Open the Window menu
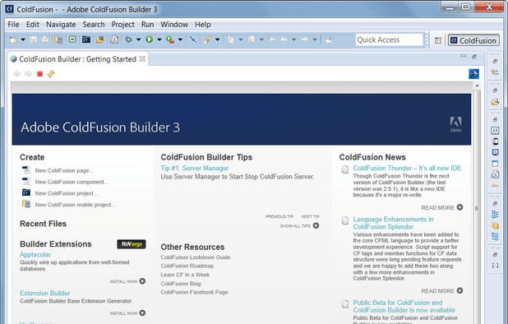 (x=174, y=25)
